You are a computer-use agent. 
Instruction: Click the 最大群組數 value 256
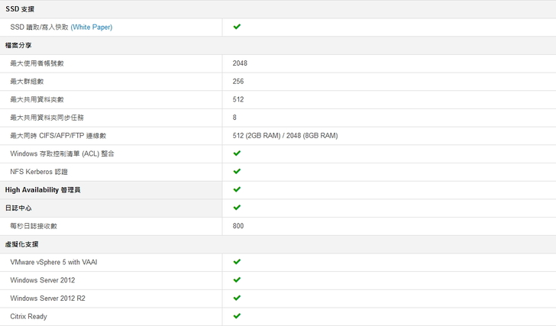[x=238, y=82]
